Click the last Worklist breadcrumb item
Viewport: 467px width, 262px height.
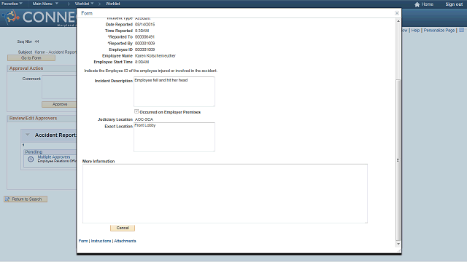(112, 4)
